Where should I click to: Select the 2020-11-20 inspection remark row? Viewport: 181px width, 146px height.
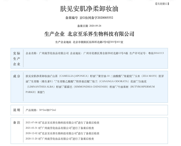coord(60,139)
